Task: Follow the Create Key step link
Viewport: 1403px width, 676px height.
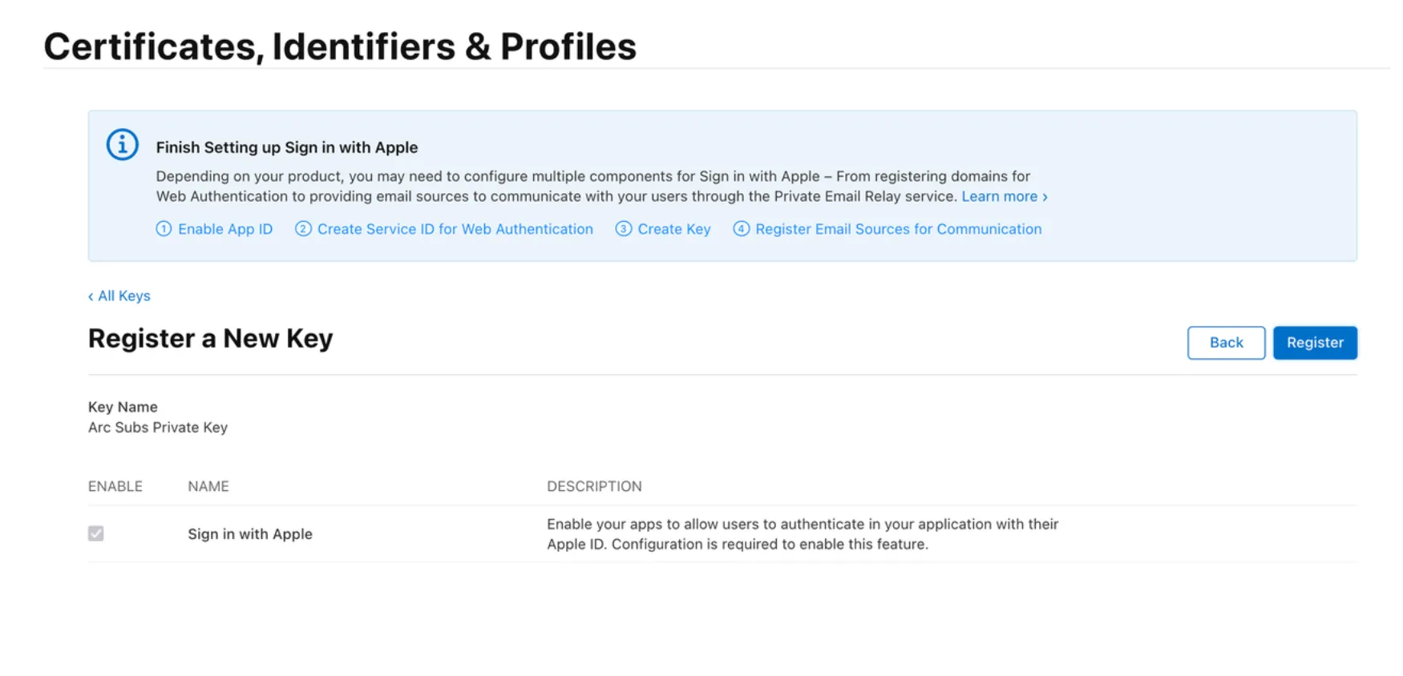Action: (674, 229)
